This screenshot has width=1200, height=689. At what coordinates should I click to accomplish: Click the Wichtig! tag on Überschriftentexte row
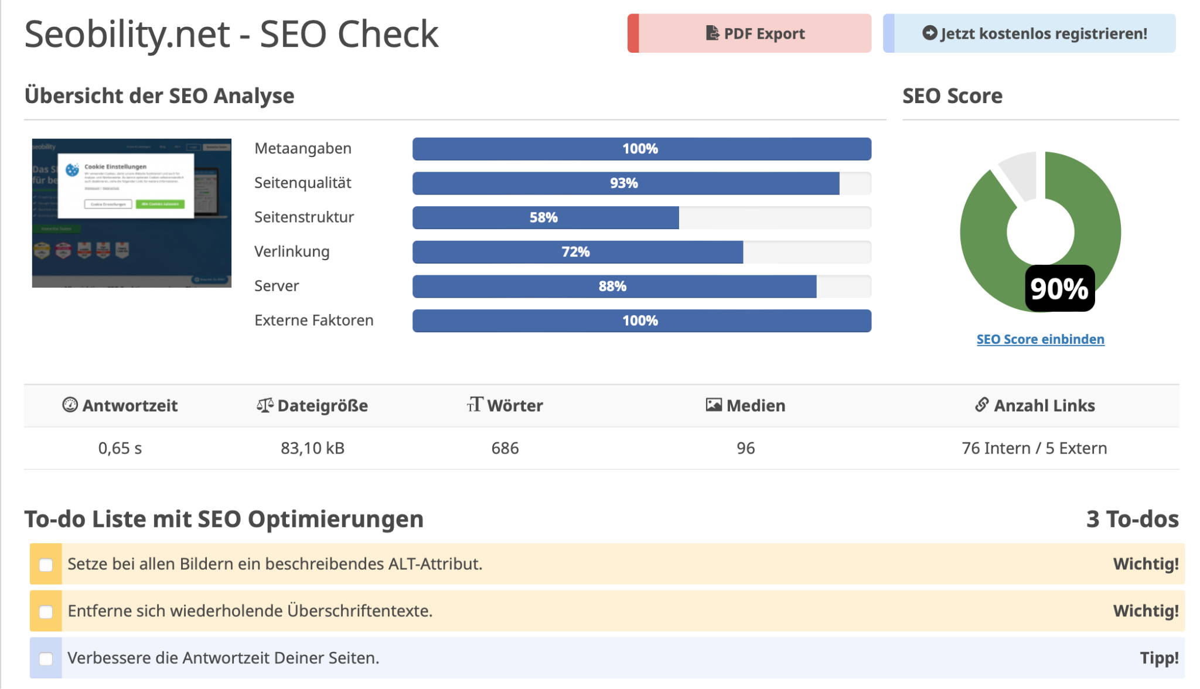click(x=1146, y=610)
